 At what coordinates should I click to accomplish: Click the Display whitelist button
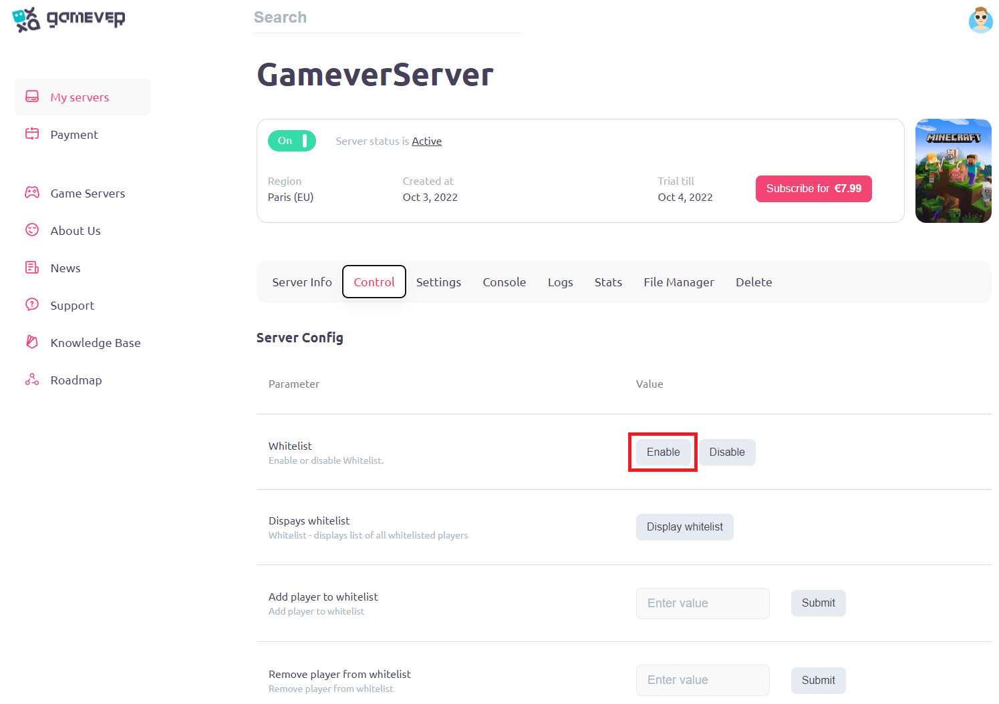tap(684, 526)
